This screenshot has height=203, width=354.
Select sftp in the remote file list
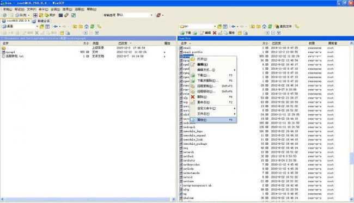185,190
